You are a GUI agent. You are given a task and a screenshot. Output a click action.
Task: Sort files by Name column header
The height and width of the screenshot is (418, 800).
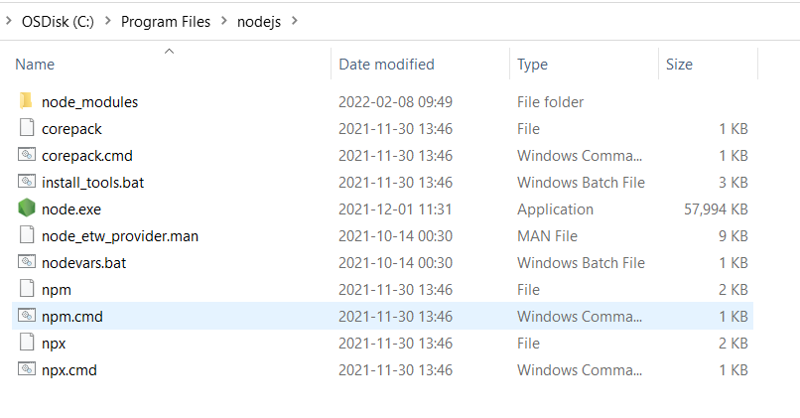coord(35,65)
